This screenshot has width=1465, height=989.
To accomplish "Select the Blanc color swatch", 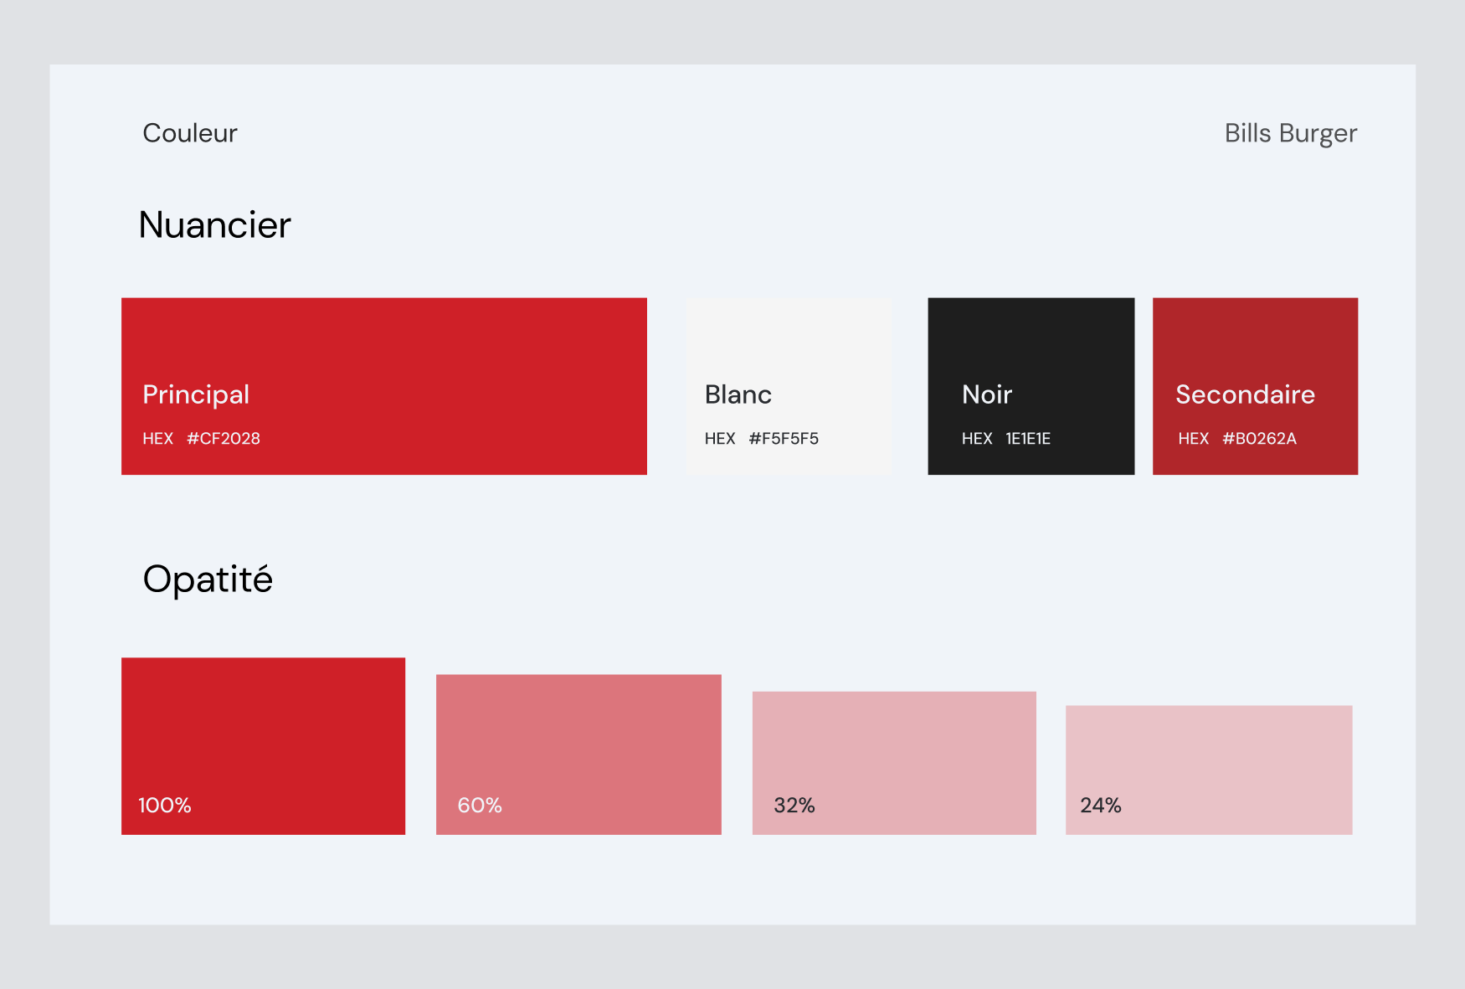I will (789, 386).
